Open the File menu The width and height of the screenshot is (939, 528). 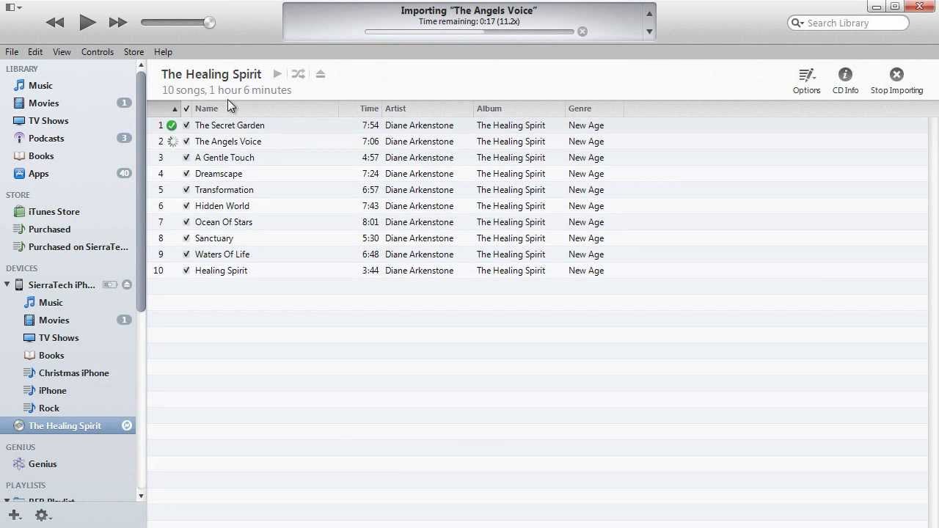coord(12,52)
